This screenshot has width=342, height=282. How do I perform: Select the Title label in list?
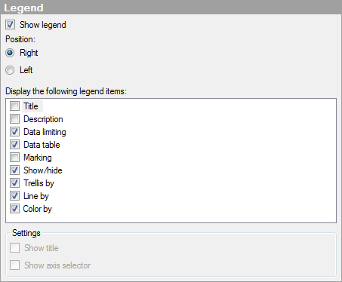pos(31,106)
